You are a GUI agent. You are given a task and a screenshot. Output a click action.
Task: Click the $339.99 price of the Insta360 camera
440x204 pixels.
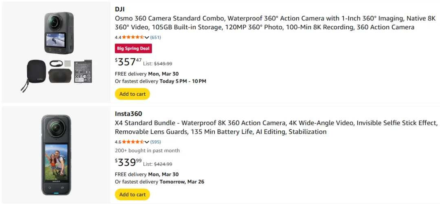(x=128, y=163)
